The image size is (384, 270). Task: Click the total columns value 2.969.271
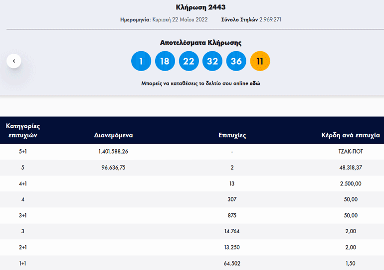tap(269, 20)
